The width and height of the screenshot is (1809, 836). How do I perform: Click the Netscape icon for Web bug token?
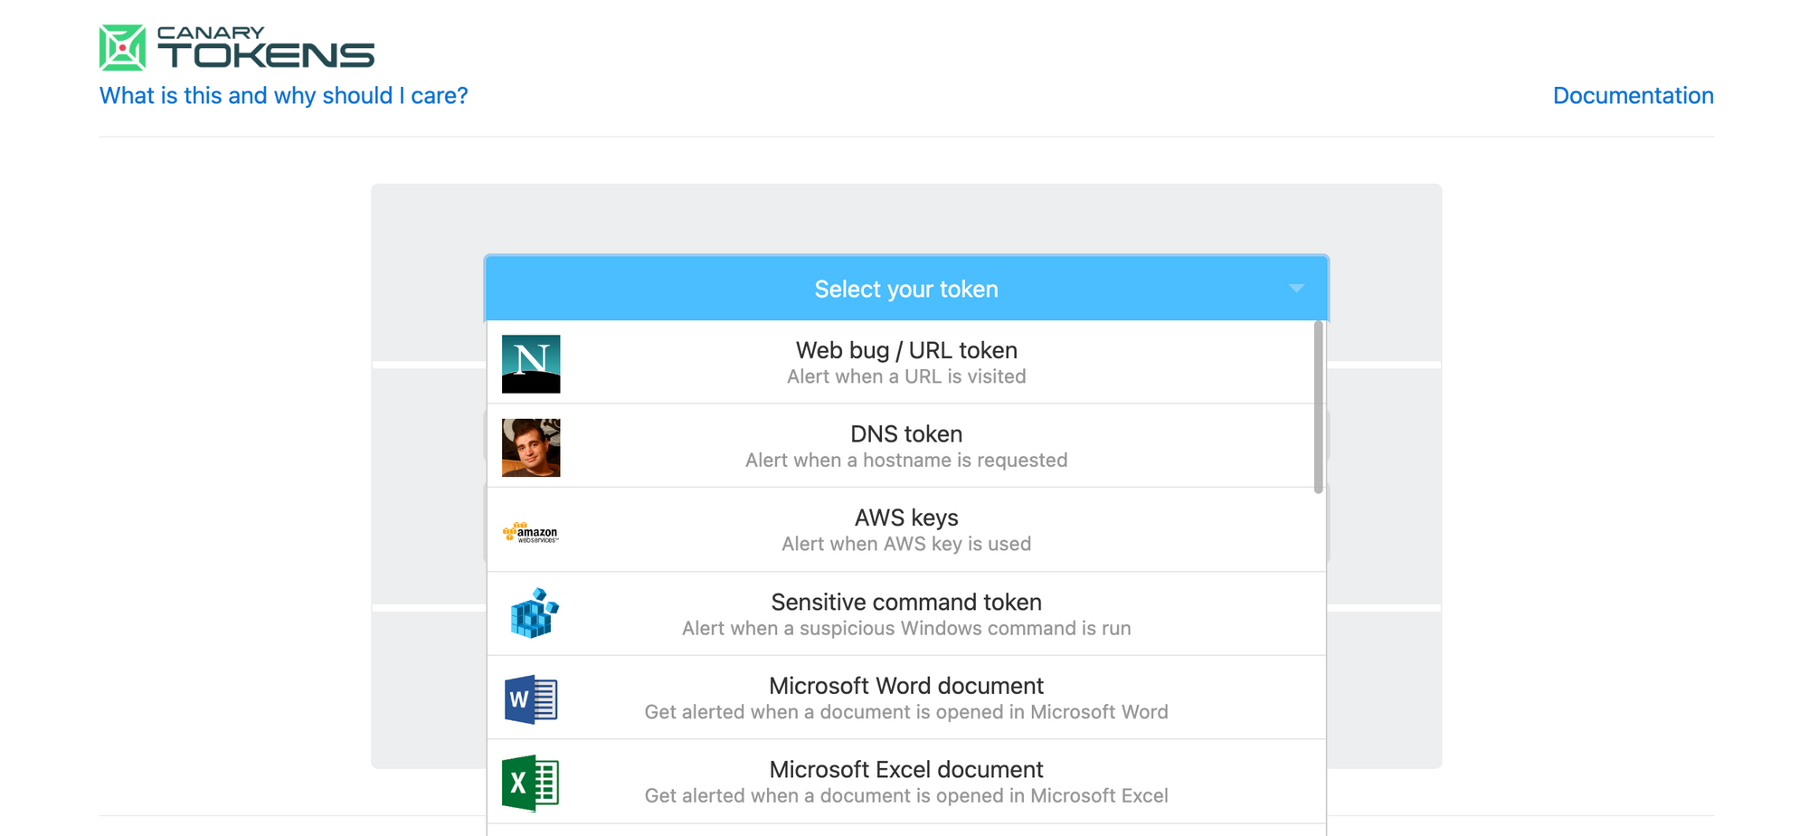coord(531,364)
